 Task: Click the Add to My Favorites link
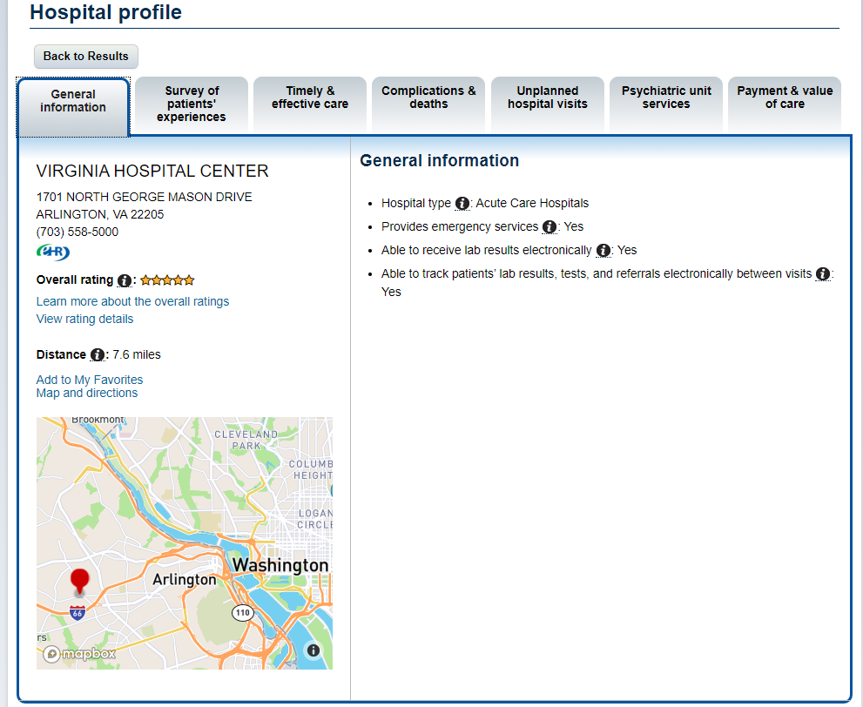(x=90, y=380)
